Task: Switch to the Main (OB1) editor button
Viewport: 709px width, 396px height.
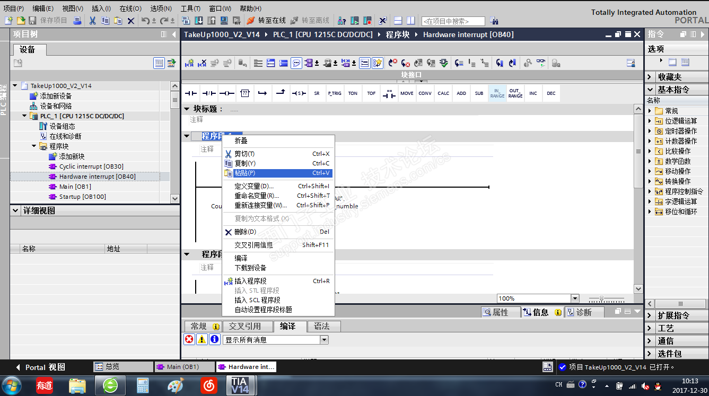Action: (184, 367)
